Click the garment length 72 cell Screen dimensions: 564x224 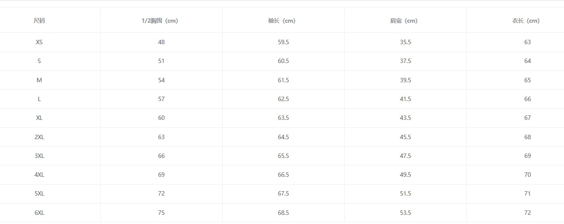click(527, 213)
